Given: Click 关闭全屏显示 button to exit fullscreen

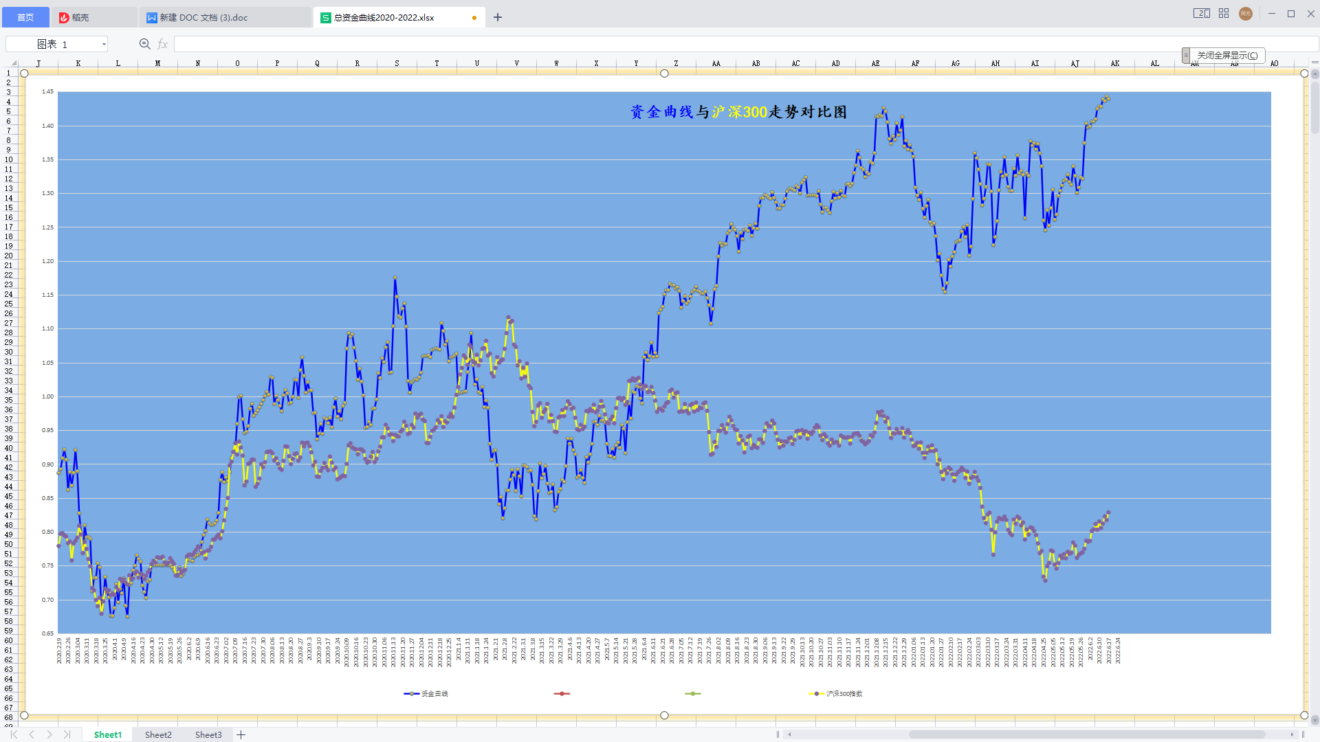Looking at the screenshot, I should point(1226,56).
